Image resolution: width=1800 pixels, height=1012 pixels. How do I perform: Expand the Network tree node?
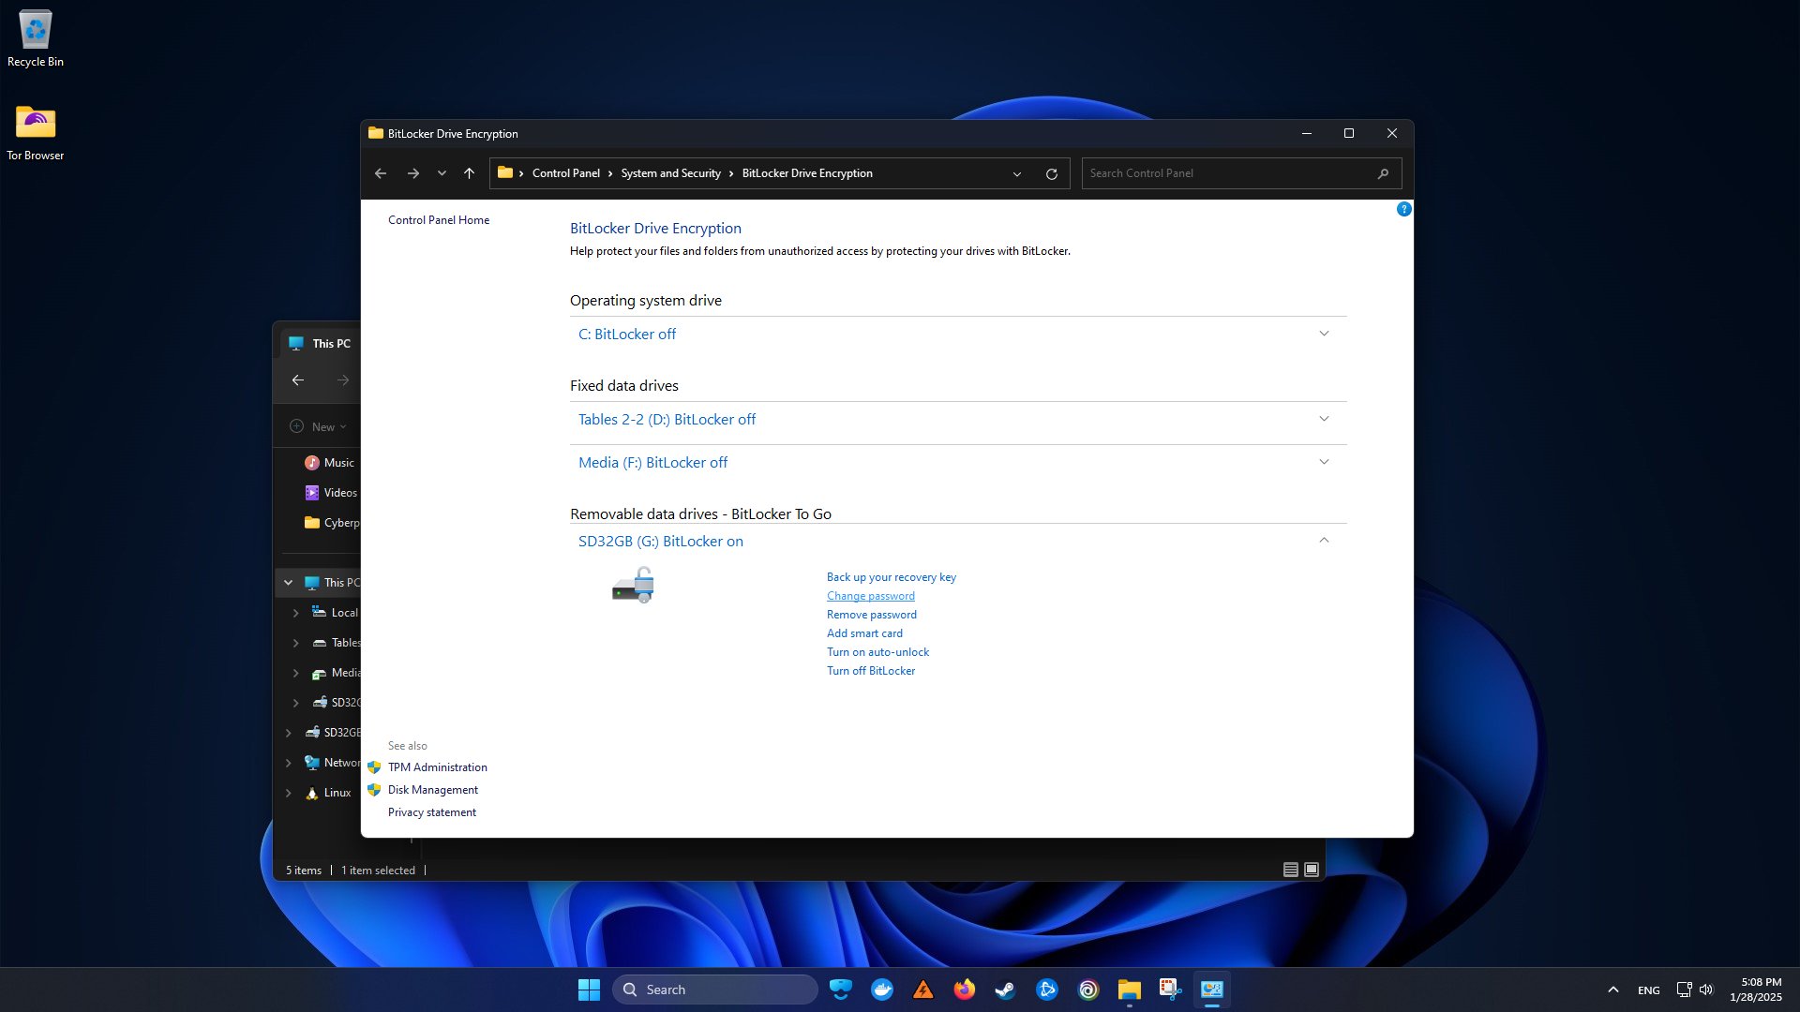[x=288, y=763]
